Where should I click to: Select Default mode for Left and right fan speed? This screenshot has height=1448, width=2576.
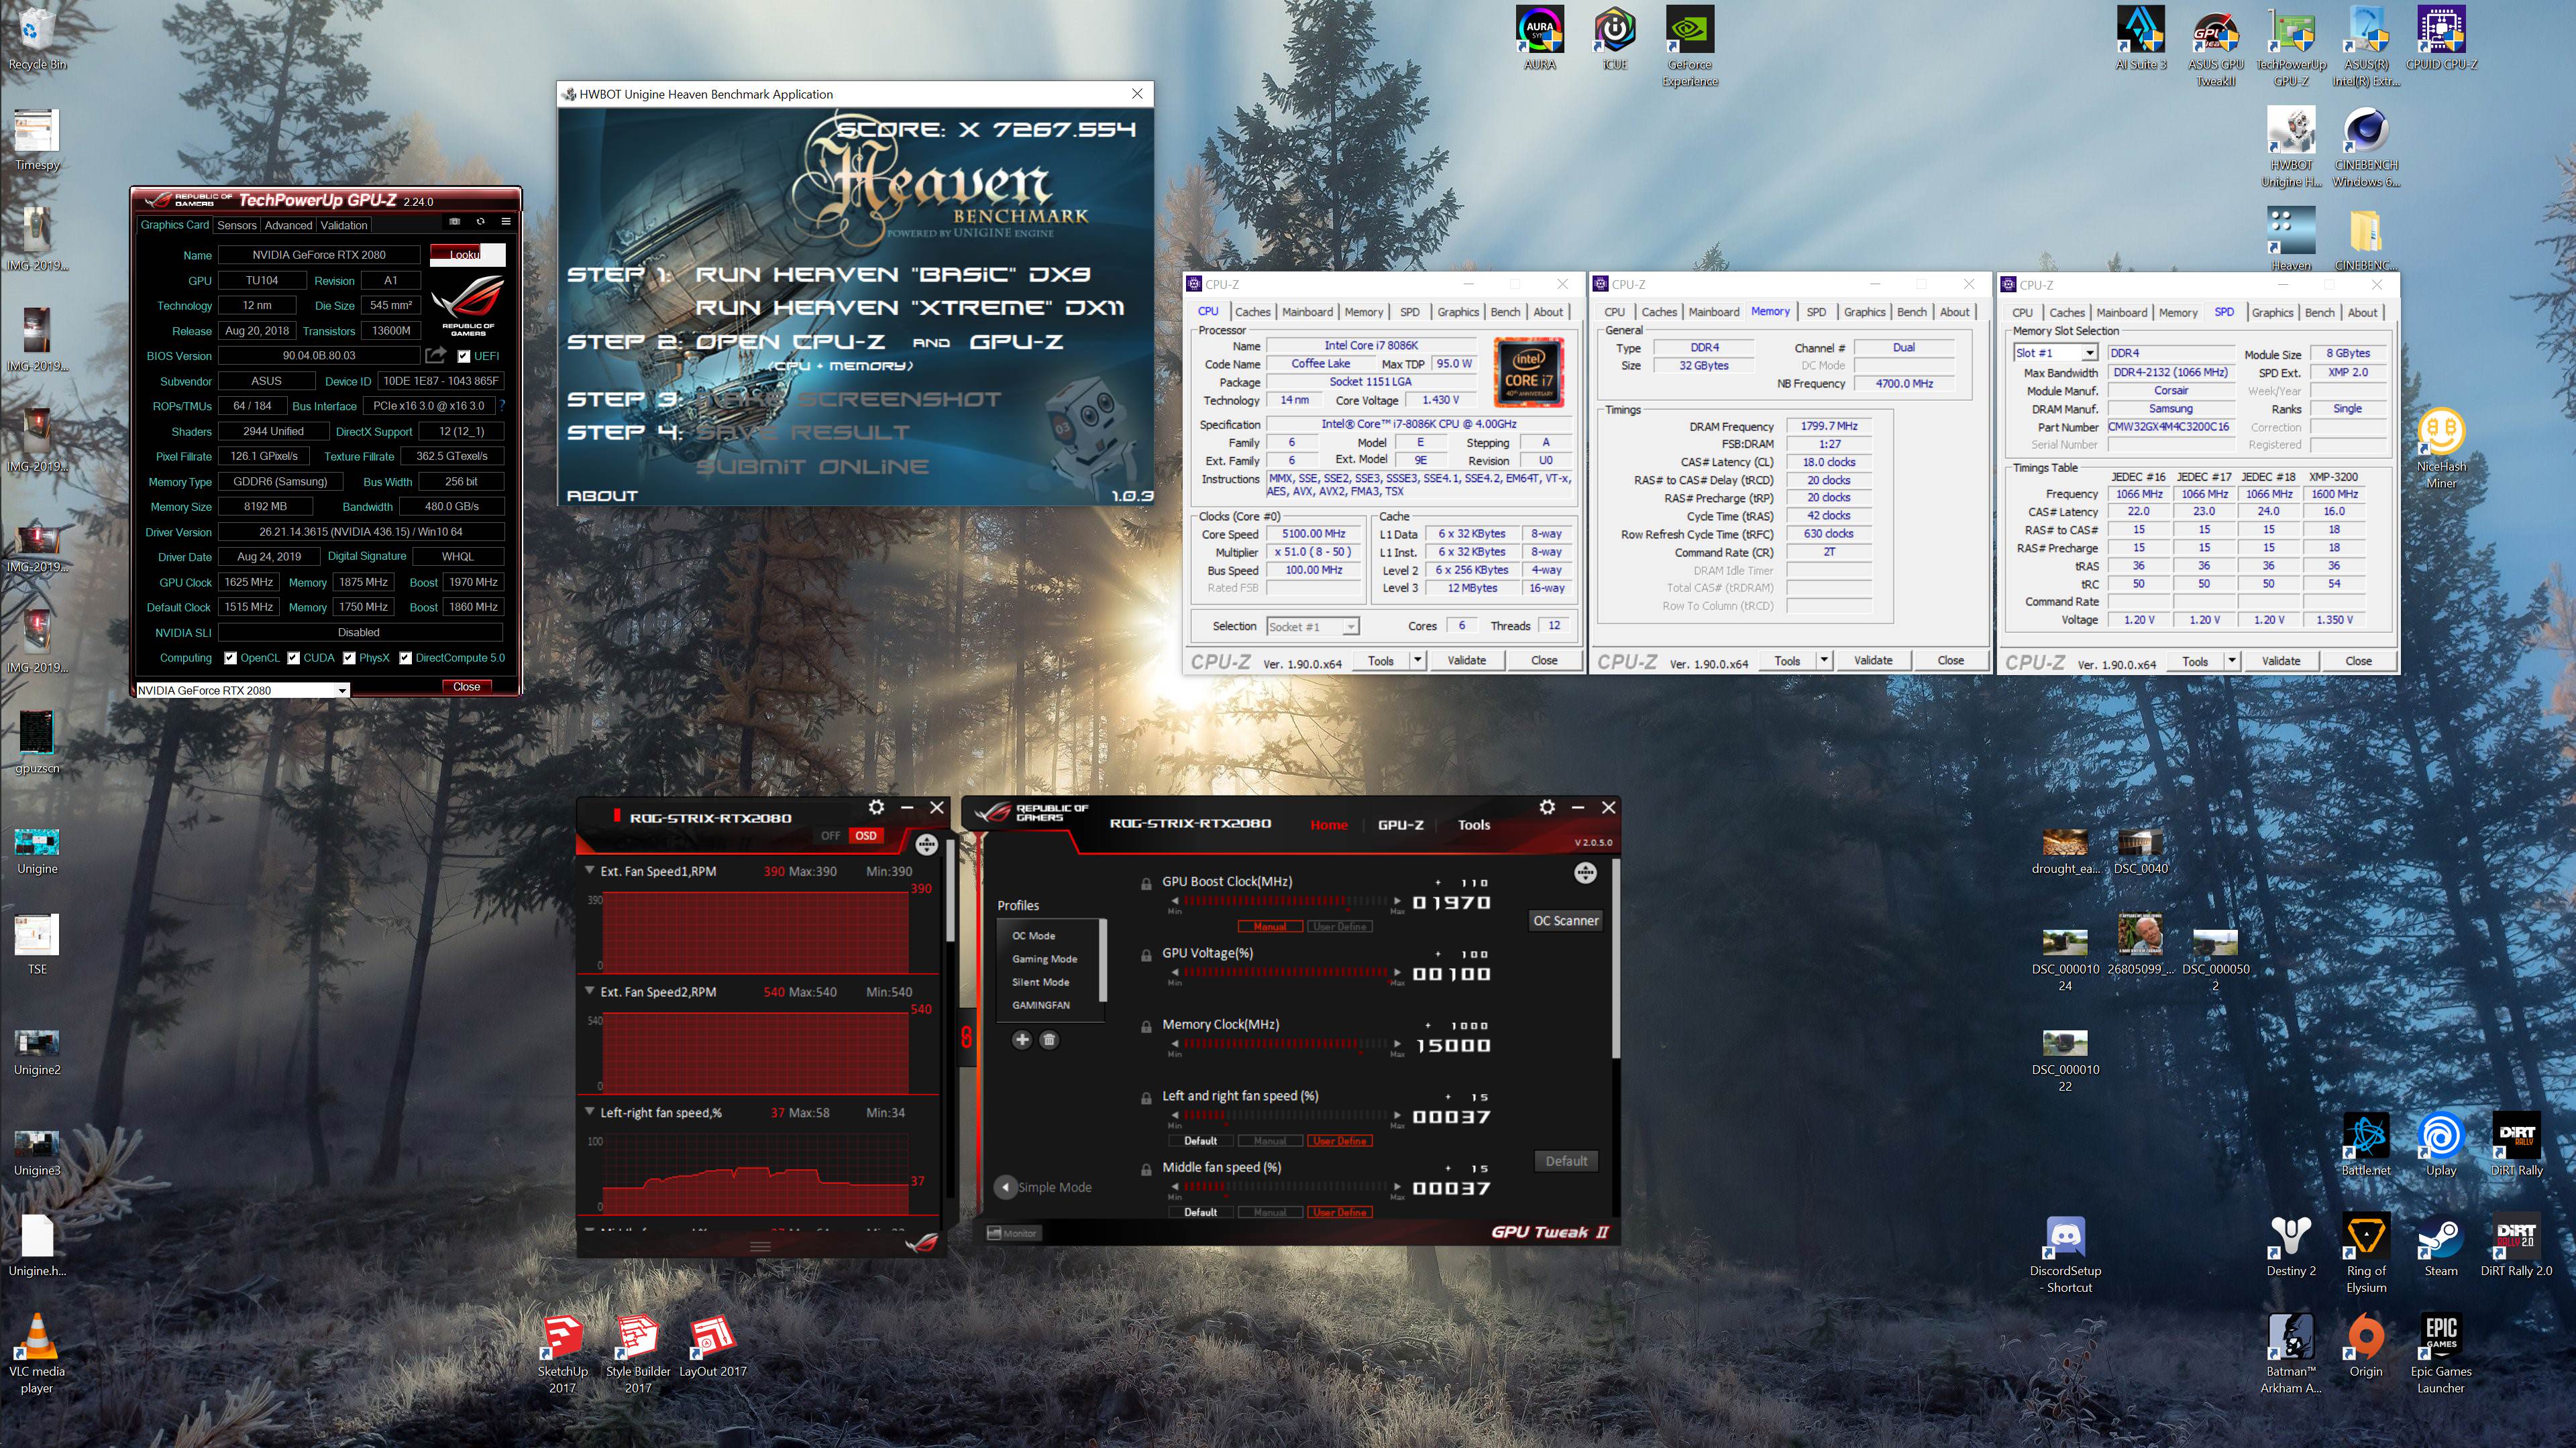coord(1200,1140)
